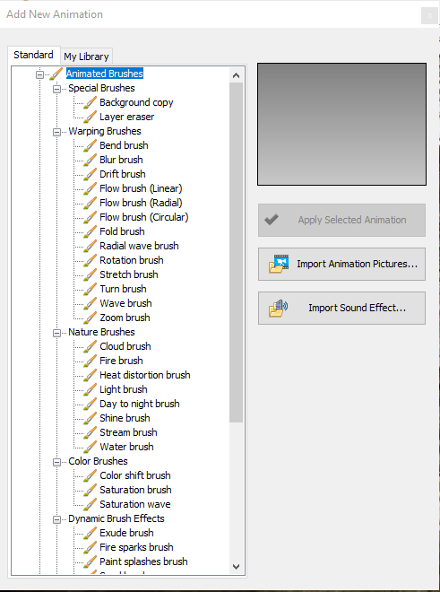Click the scrollbar down arrow in the tree

237,566
